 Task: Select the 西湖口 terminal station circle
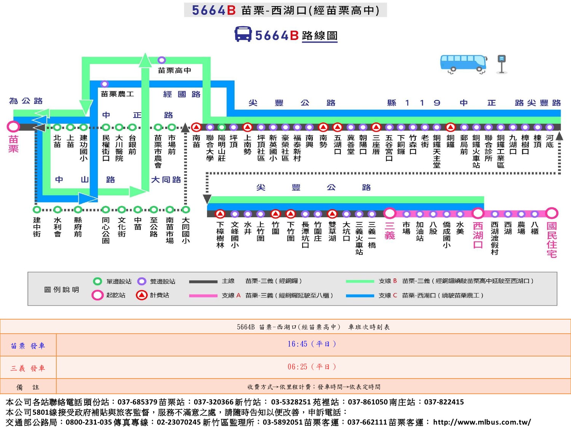(x=478, y=213)
